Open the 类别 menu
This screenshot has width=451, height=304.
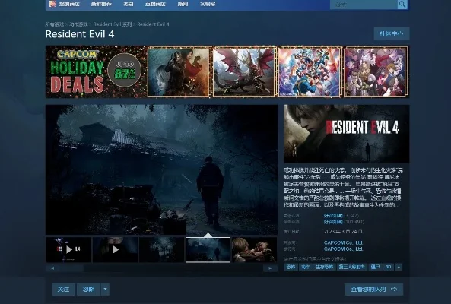coord(128,4)
